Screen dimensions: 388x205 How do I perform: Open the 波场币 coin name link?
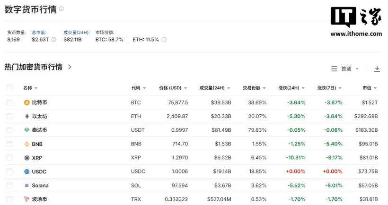(x=39, y=199)
